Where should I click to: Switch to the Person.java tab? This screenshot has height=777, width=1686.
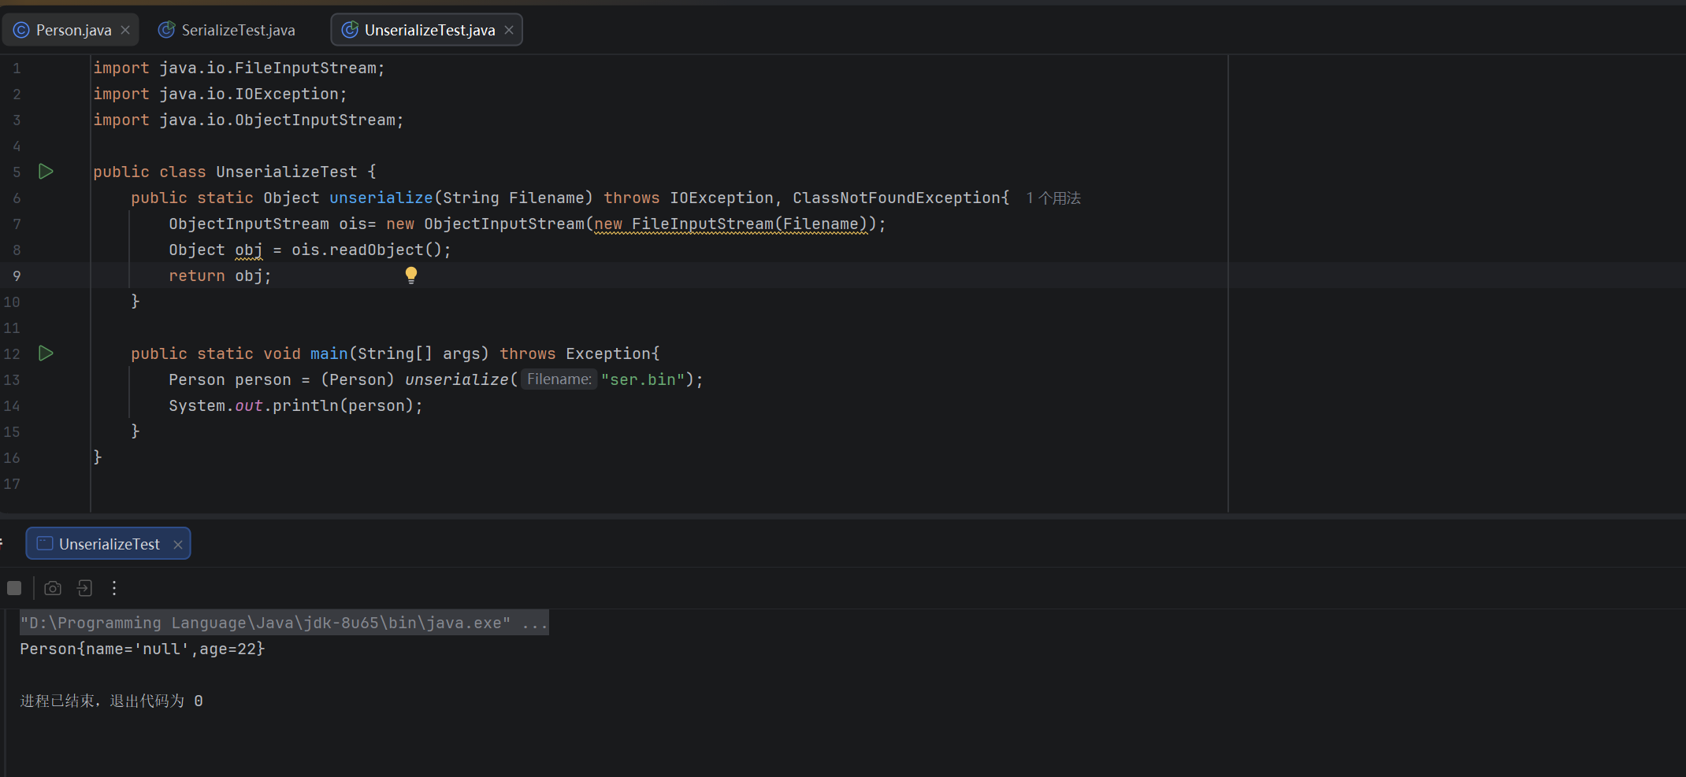(73, 30)
